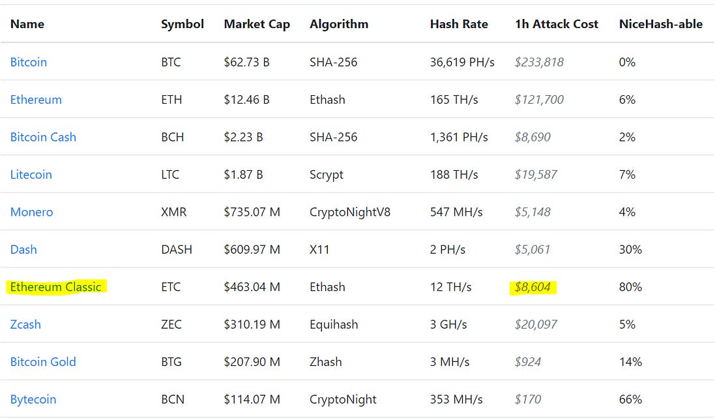This screenshot has width=717, height=420.
Task: Click the Hash Rate column header
Action: [459, 24]
